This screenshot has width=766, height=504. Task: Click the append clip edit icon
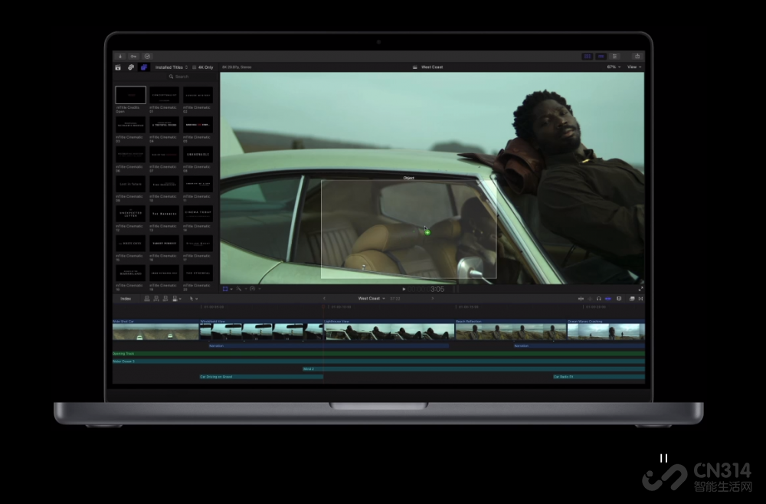coord(165,299)
